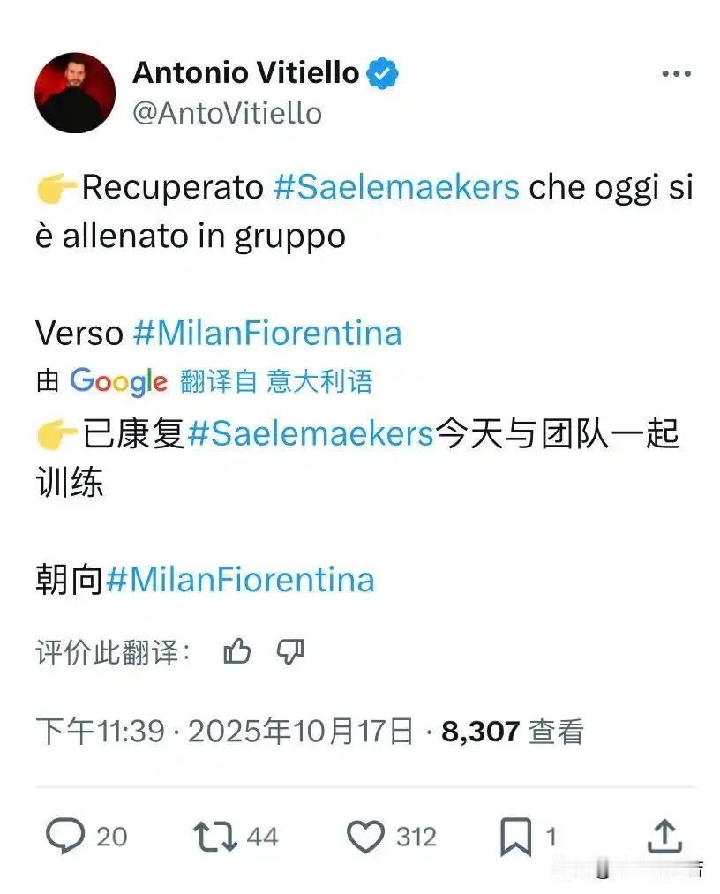720x894 pixels.
Task: Open the three-dot more options menu
Action: click(x=676, y=73)
